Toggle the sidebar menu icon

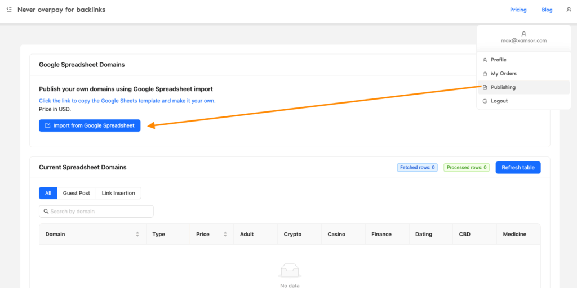click(9, 10)
